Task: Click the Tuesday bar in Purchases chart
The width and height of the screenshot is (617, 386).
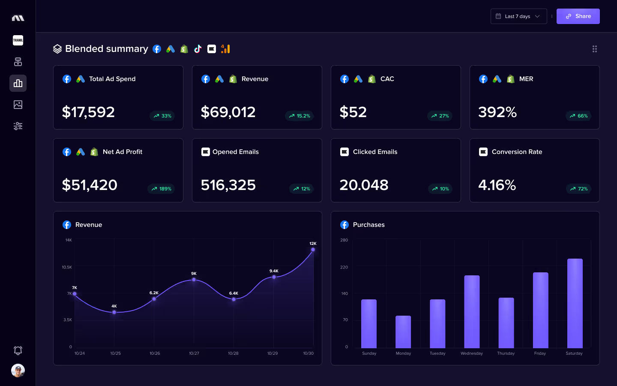Action: coord(437,324)
